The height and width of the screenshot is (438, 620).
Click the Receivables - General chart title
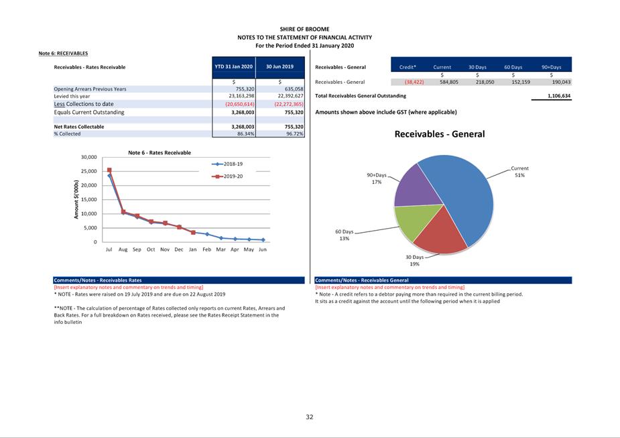pyautogui.click(x=439, y=134)
